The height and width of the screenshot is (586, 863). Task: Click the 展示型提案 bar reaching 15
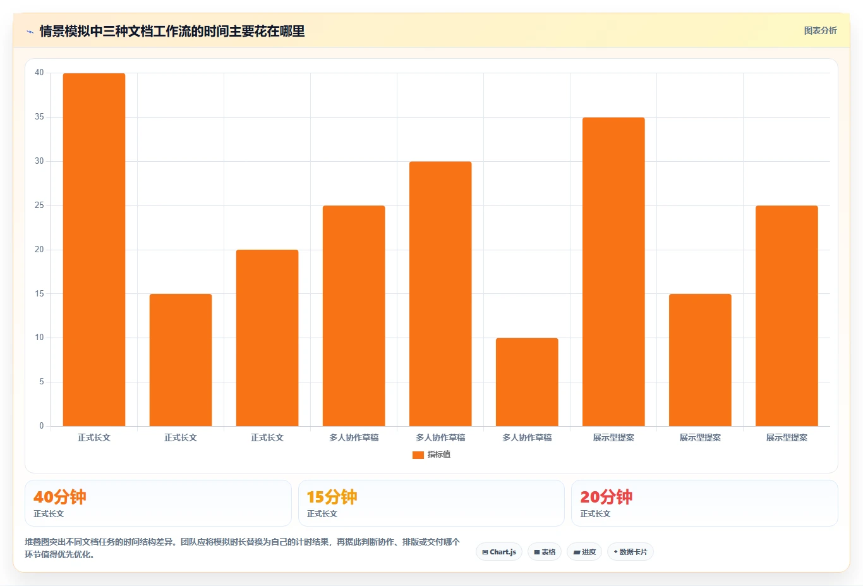pos(700,360)
